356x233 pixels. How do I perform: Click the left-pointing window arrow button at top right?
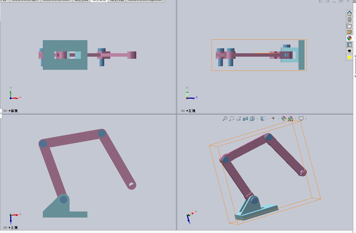[x=321, y=1]
